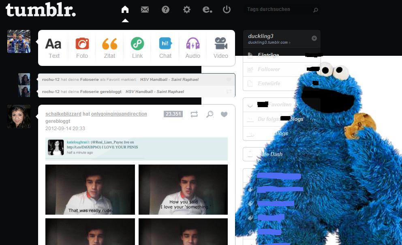Create a new Video post
This screenshot has height=245, width=402.
(221, 48)
